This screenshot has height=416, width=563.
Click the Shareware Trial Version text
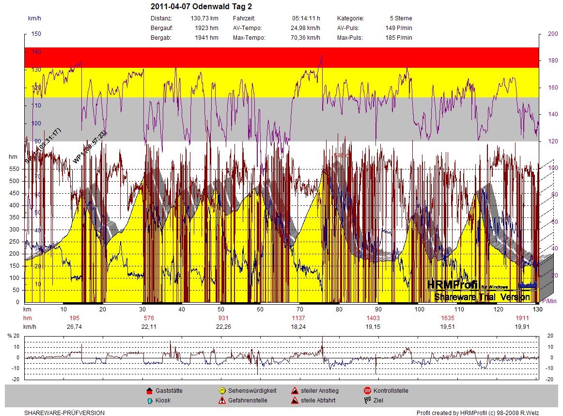point(482,297)
